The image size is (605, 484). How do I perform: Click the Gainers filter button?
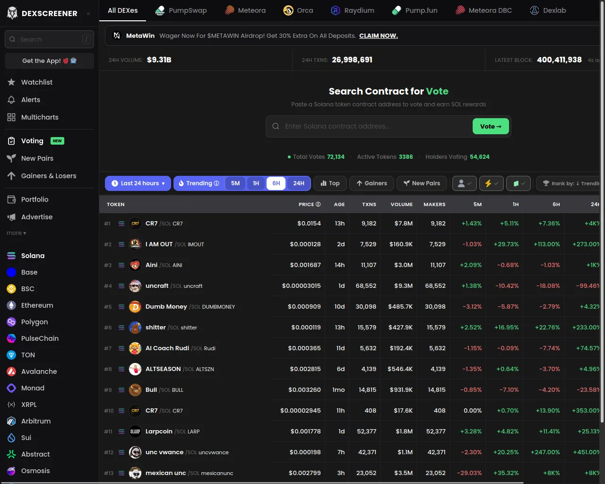(x=372, y=183)
